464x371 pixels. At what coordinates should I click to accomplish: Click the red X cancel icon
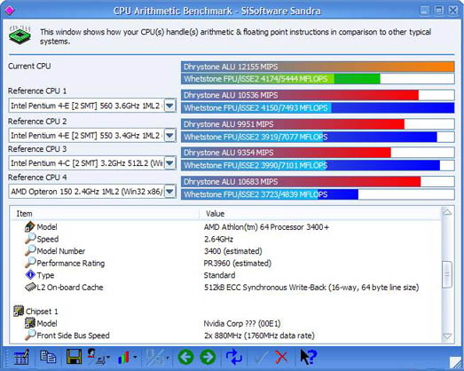click(281, 357)
